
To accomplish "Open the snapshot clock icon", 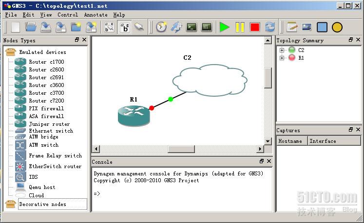I will coord(161,27).
